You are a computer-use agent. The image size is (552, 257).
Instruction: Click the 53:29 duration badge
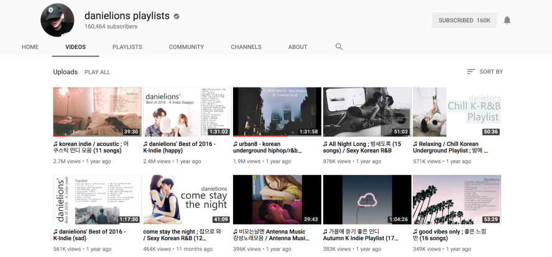(490, 219)
